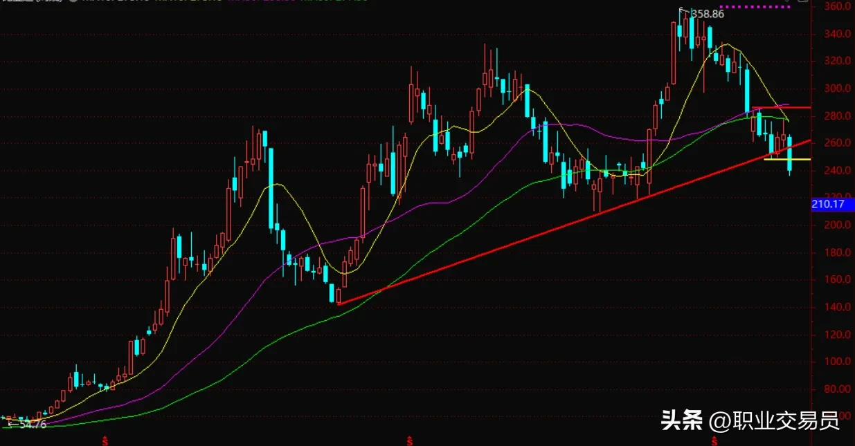
Task: Click the earliest red S marker on timeline
Action: 105,440
